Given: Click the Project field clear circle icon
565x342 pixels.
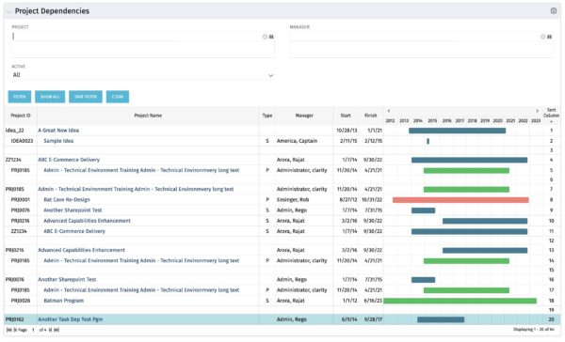Looking at the screenshot, I should [265, 37].
